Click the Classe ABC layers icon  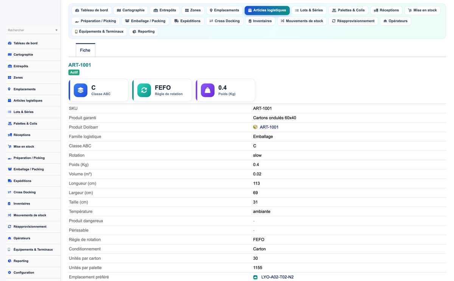coord(81,90)
